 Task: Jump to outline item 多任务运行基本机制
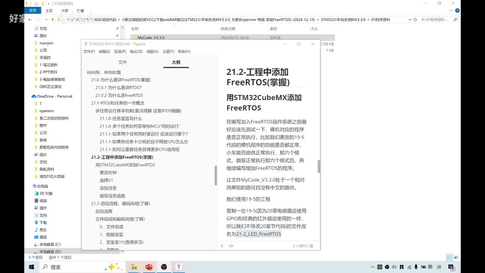[x=138, y=111]
